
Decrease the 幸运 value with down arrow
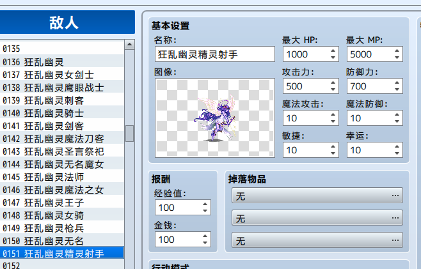coord(397,153)
